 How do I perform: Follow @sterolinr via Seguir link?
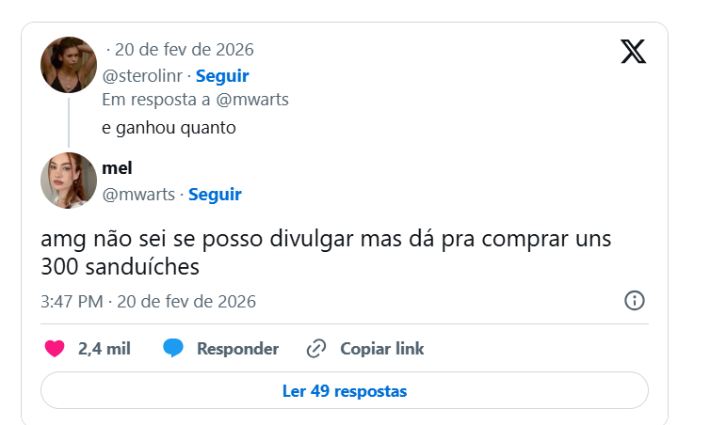pyautogui.click(x=222, y=76)
